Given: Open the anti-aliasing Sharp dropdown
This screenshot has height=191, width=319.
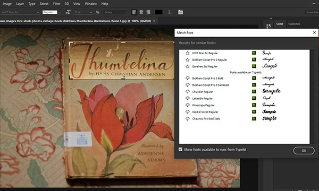Looking at the screenshot, I should pyautogui.click(x=115, y=12).
